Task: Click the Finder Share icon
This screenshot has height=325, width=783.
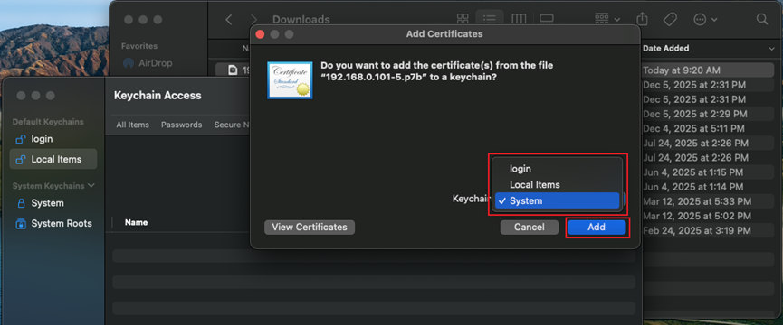Action: pyautogui.click(x=643, y=20)
